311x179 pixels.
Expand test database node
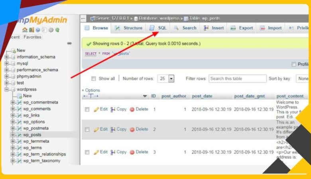pos(6,83)
